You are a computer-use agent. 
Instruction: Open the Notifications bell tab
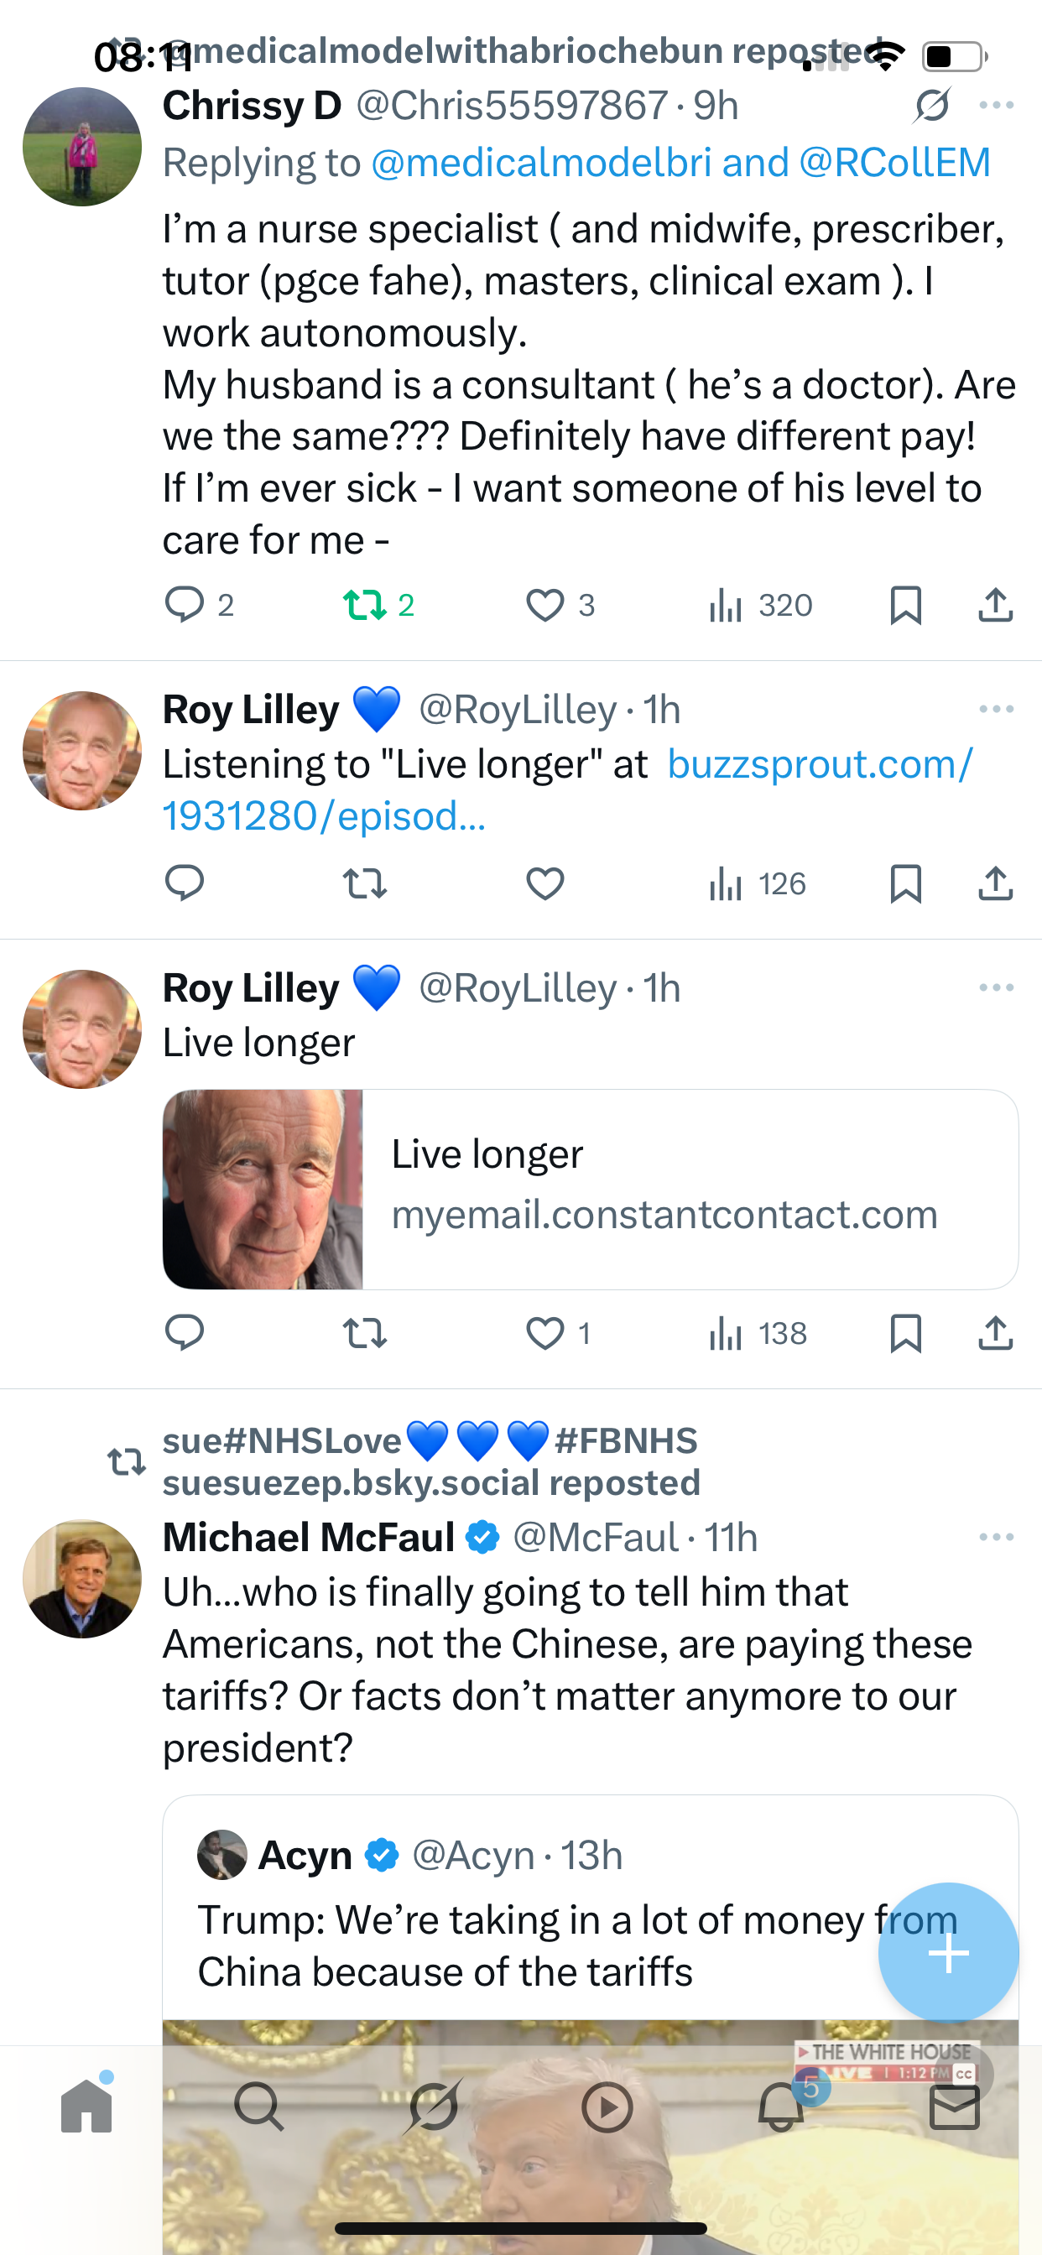coord(780,2107)
